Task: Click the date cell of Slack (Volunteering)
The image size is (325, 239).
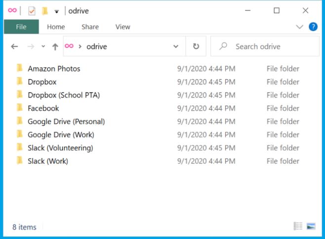Action: (206, 148)
